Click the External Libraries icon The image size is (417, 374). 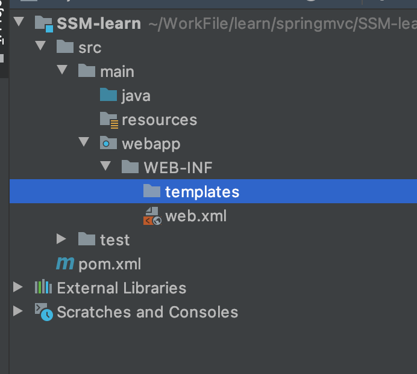pyautogui.click(x=43, y=288)
